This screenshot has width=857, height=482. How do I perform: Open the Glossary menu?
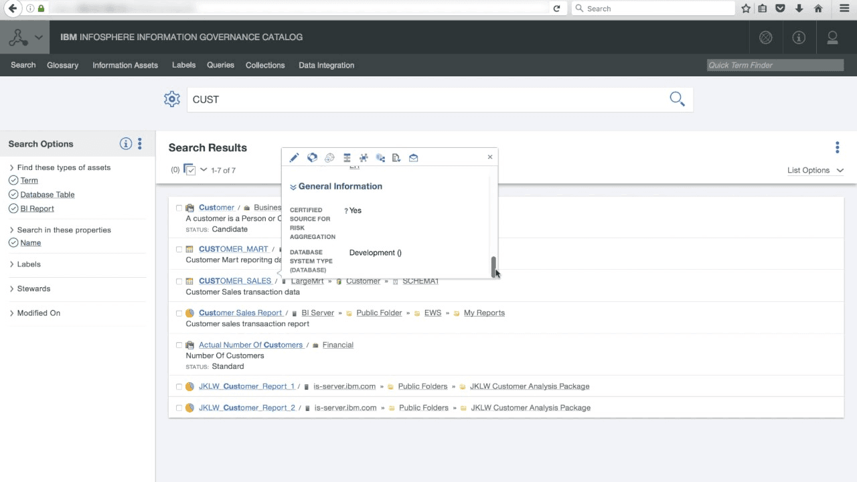pos(62,65)
